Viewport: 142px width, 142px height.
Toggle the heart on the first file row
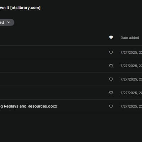(x=111, y=52)
